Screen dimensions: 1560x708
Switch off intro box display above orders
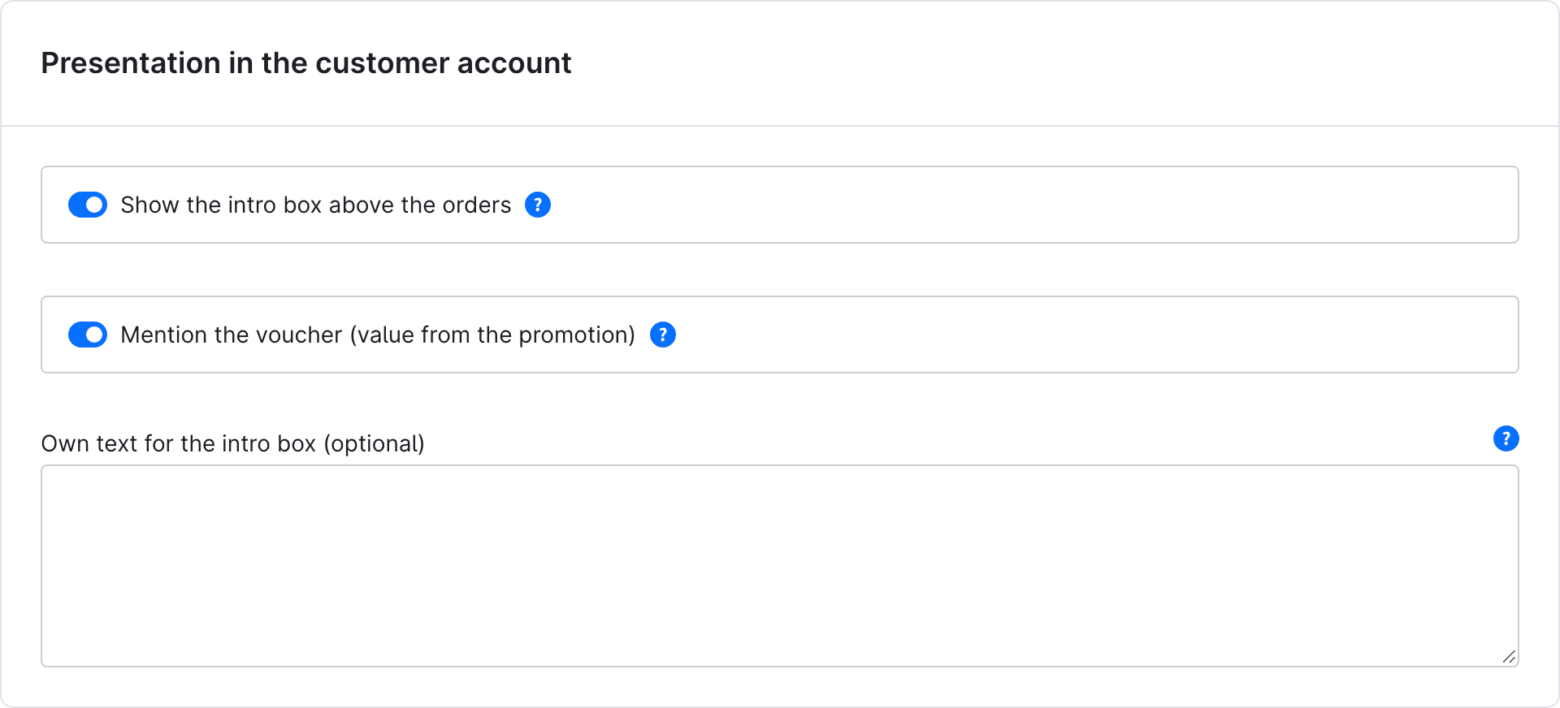(x=88, y=205)
